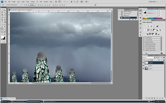Open the Essentials workspace dropdown
The width and height of the screenshot is (166, 103).
click(153, 2)
